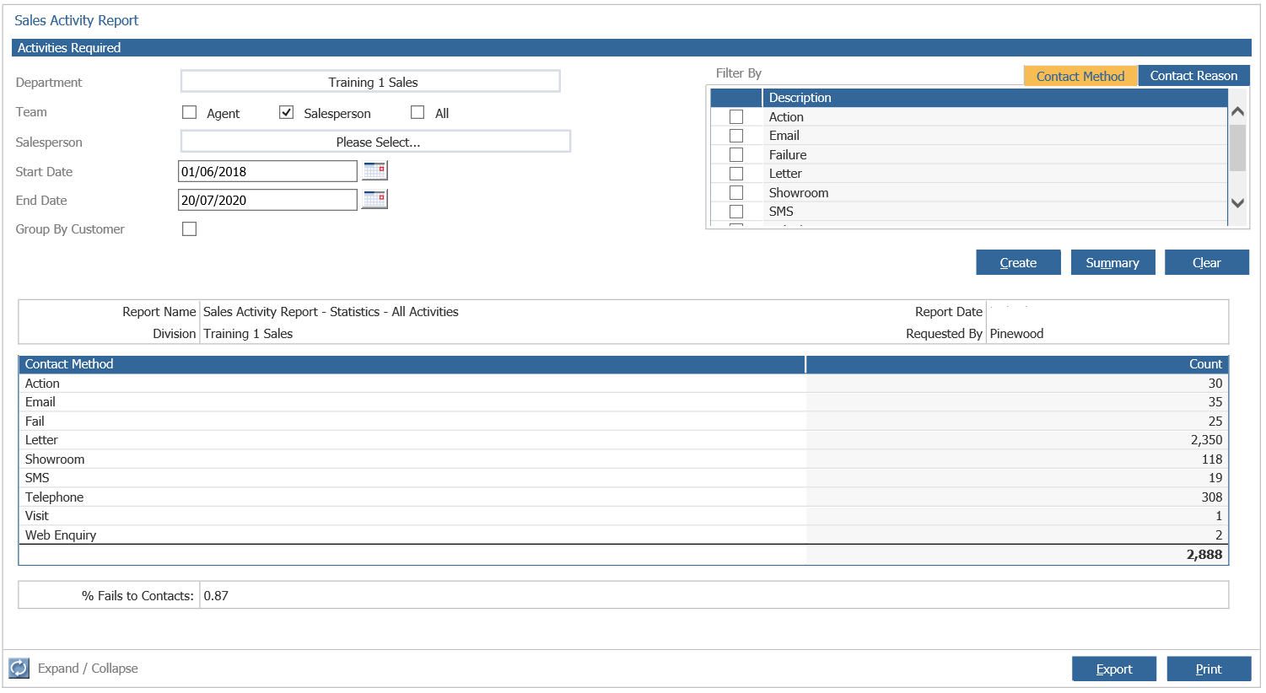This screenshot has height=693, width=1266.
Task: Enable Group By Customer checkbox
Action: (190, 228)
